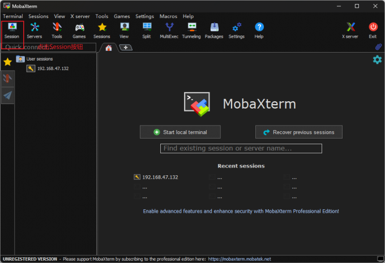
Task: Expand the User sessions folder
Action: (x=35, y=59)
